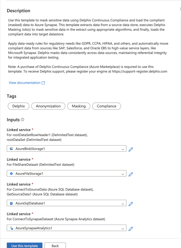Open the View documentation link
The image size is (181, 248).
(x=24, y=83)
